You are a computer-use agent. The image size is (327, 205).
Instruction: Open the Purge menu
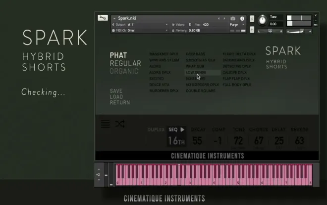[x=237, y=25]
